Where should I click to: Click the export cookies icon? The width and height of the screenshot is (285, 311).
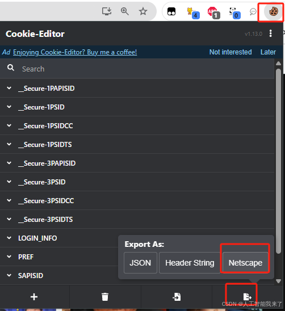click(x=248, y=297)
